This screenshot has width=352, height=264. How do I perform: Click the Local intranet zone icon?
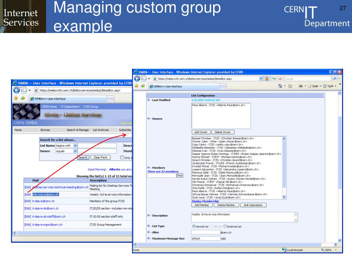(x=284, y=250)
